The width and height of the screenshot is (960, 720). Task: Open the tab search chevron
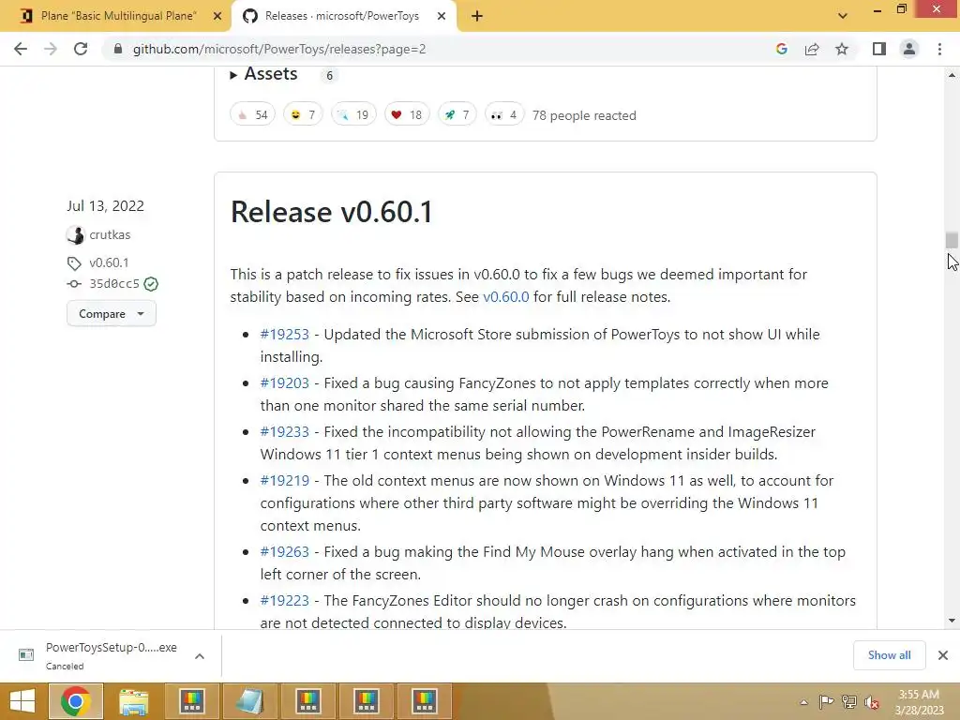(843, 16)
